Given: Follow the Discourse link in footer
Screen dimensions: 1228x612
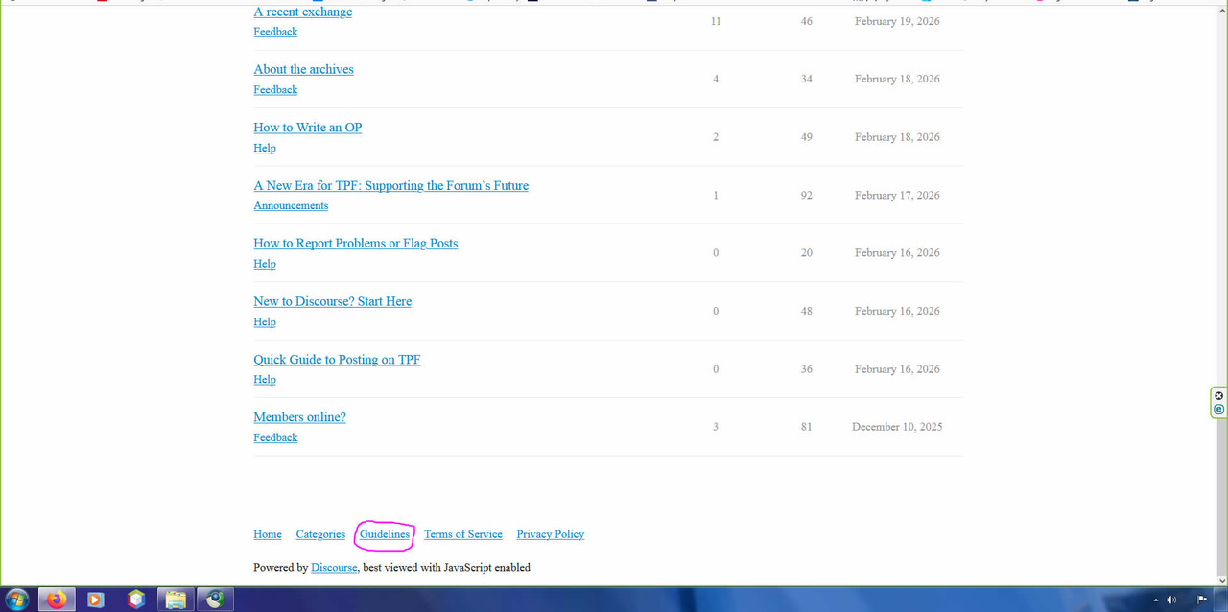Looking at the screenshot, I should coord(334,568).
